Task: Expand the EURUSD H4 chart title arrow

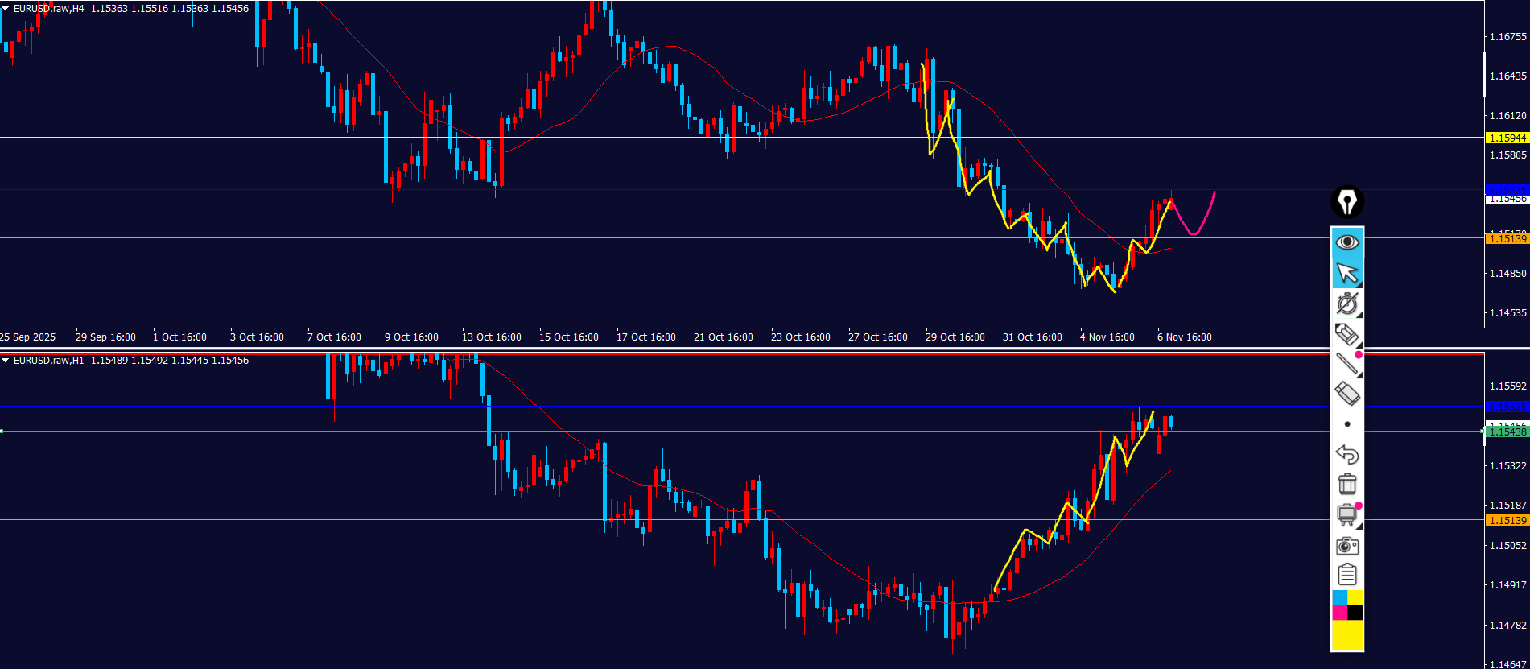Action: [x=6, y=9]
